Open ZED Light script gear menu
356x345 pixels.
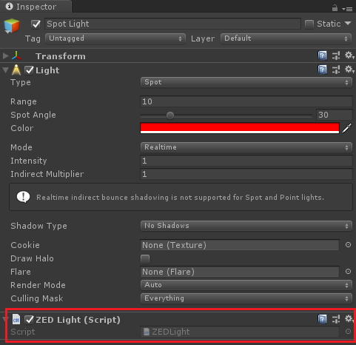[x=349, y=319]
